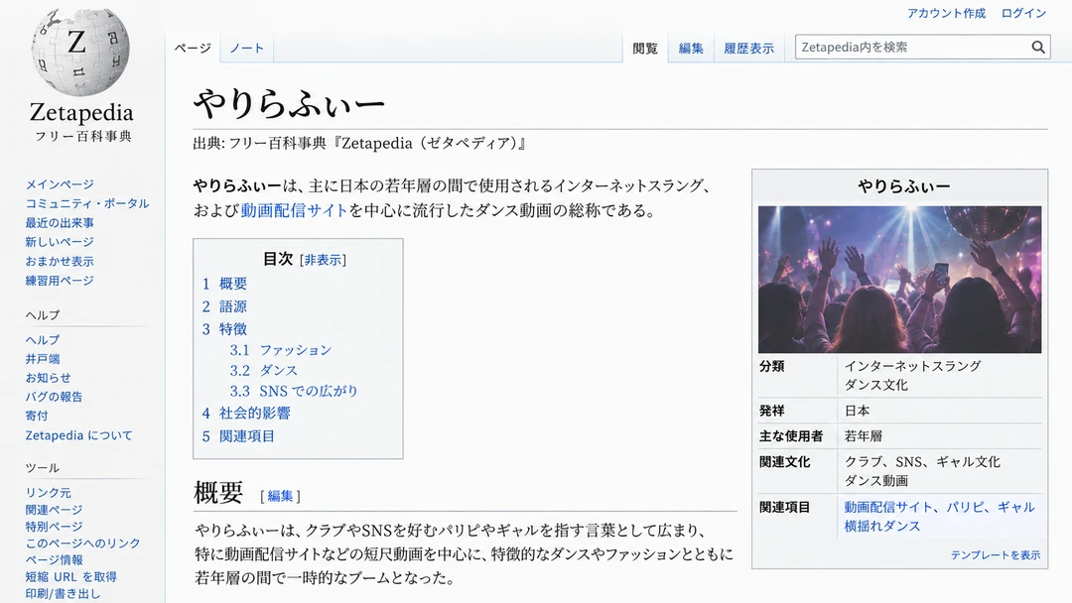Image resolution: width=1072 pixels, height=603 pixels.
Task: Open the ログイン link
Action: pyautogui.click(x=1023, y=13)
